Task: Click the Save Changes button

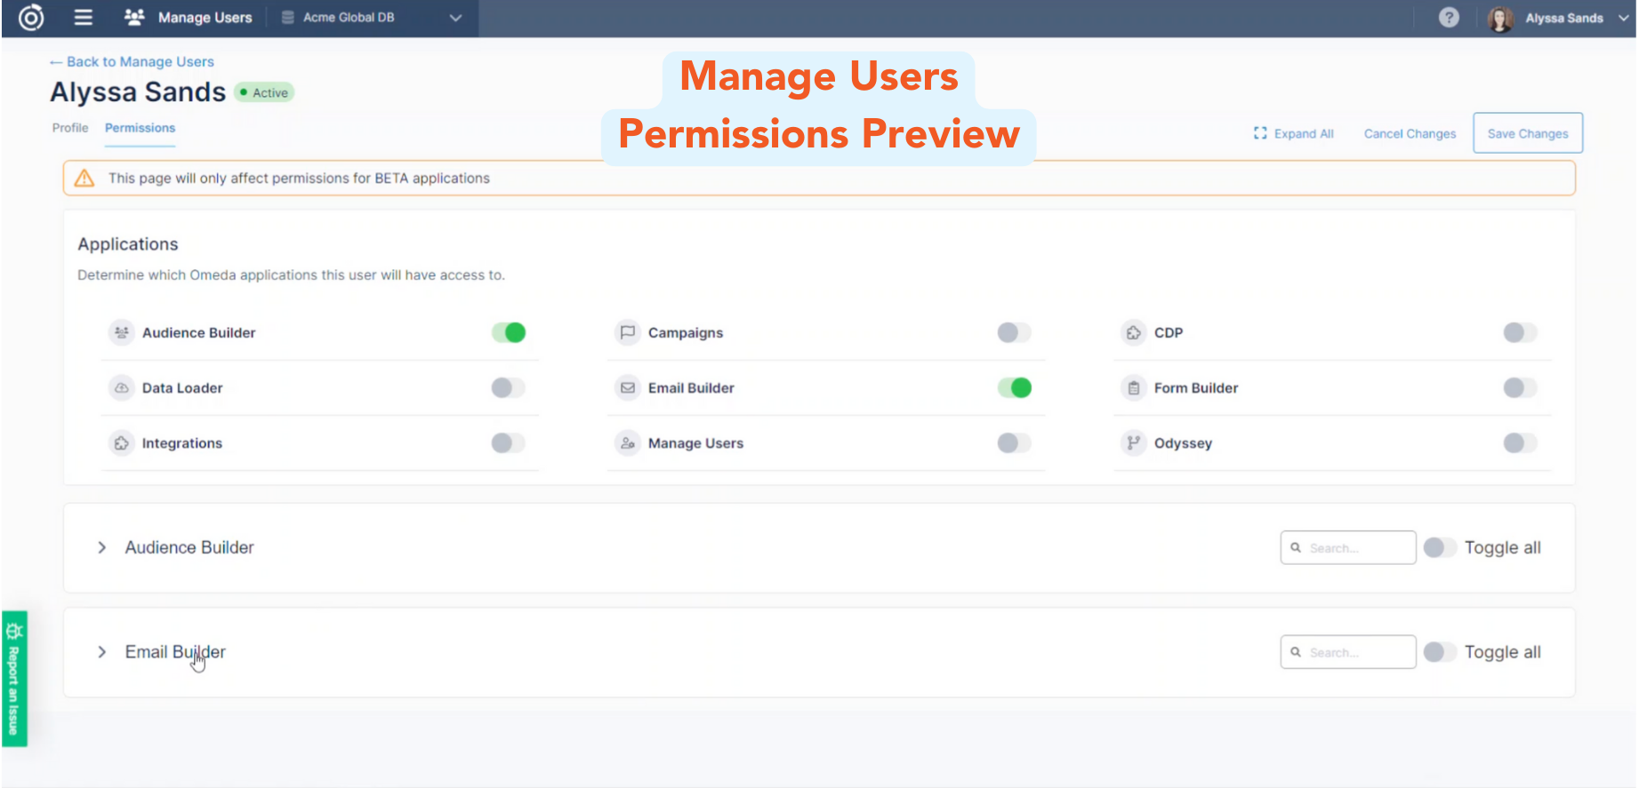Action: coord(1527,133)
